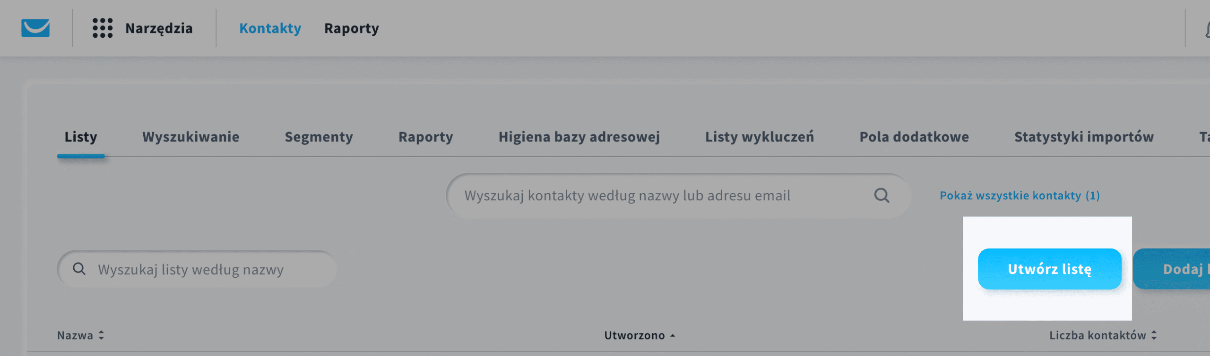Open Raporty in top navigation
Viewport: 1210px width, 356px height.
(x=351, y=28)
